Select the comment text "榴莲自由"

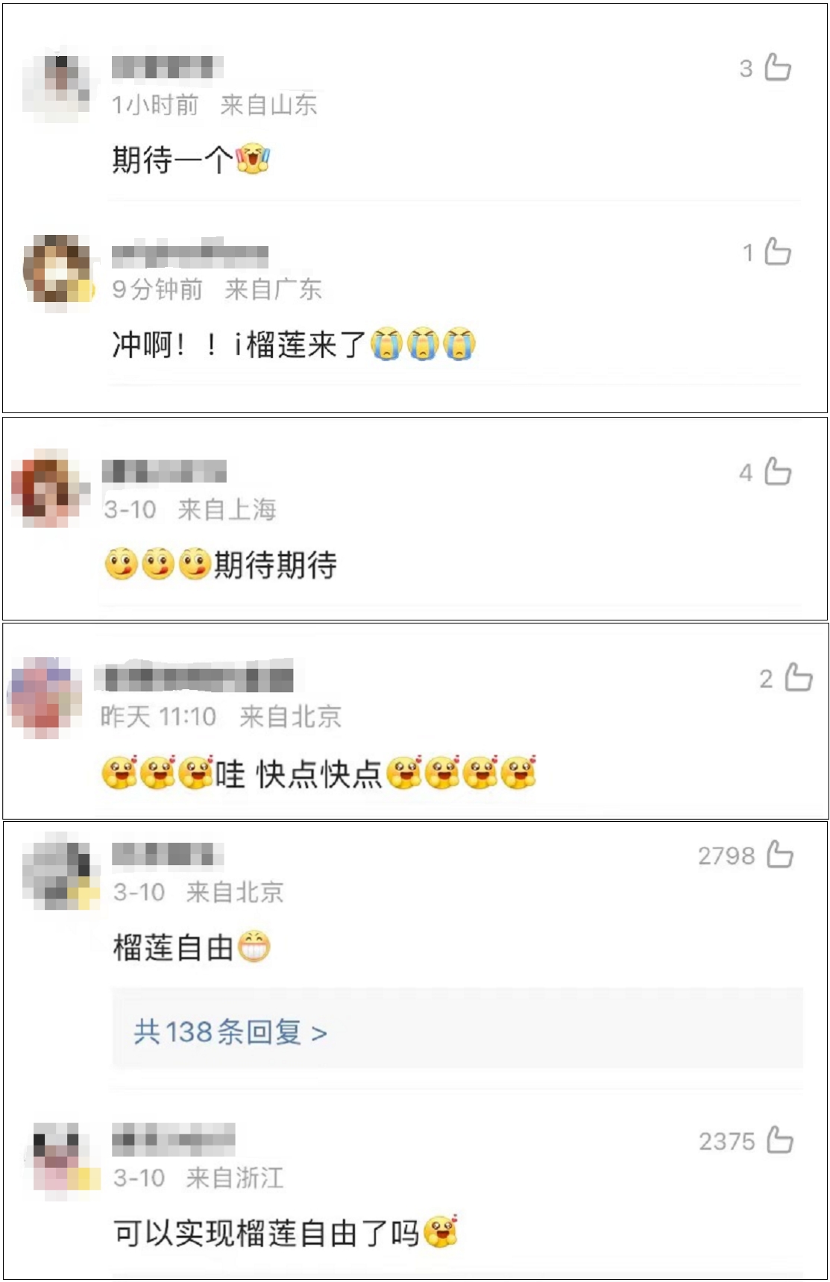coord(174,948)
